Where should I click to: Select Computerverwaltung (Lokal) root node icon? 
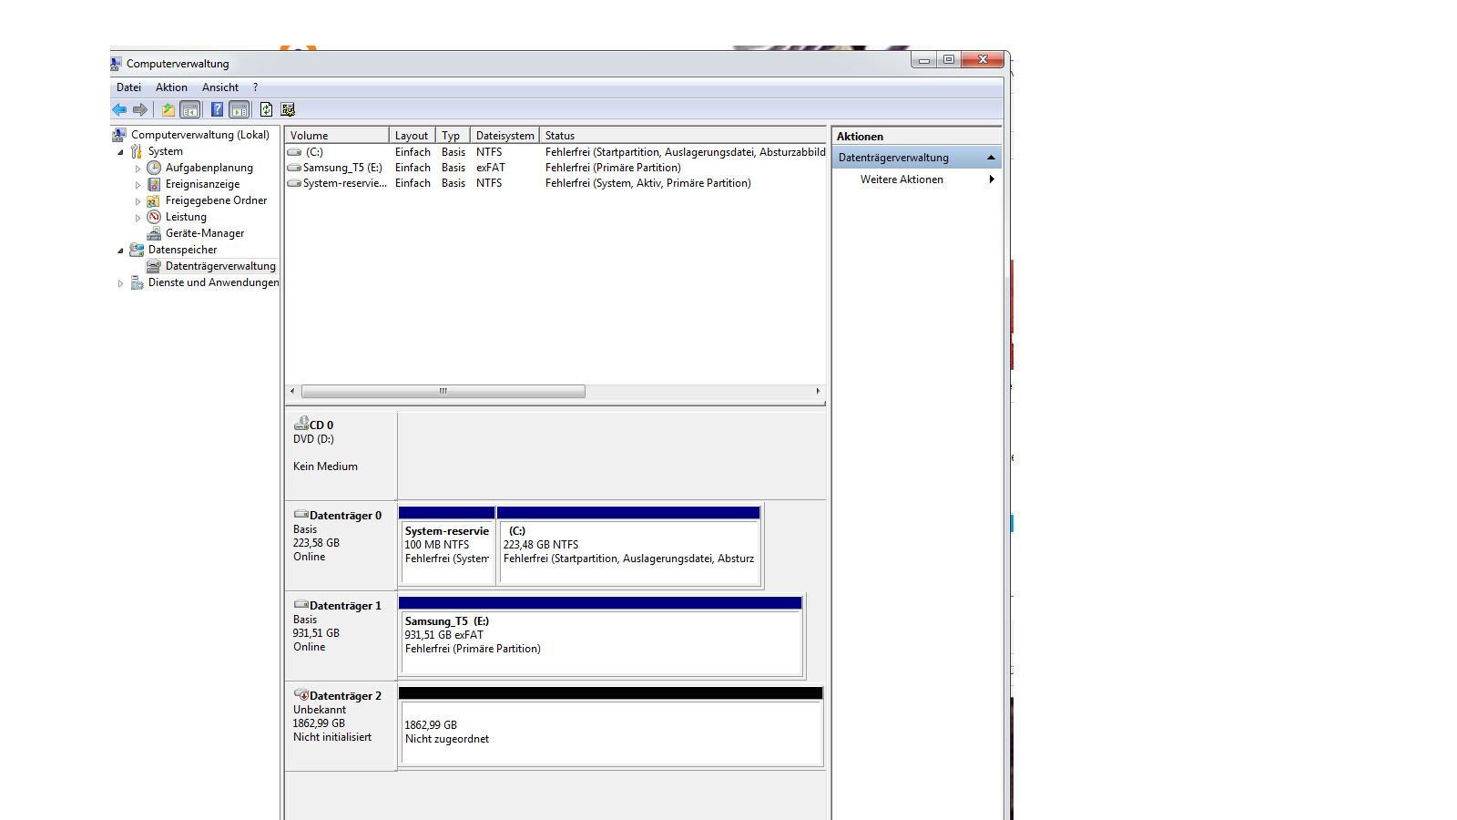click(119, 135)
